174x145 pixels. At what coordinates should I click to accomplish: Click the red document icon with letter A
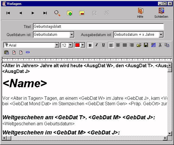click(x=14, y=52)
